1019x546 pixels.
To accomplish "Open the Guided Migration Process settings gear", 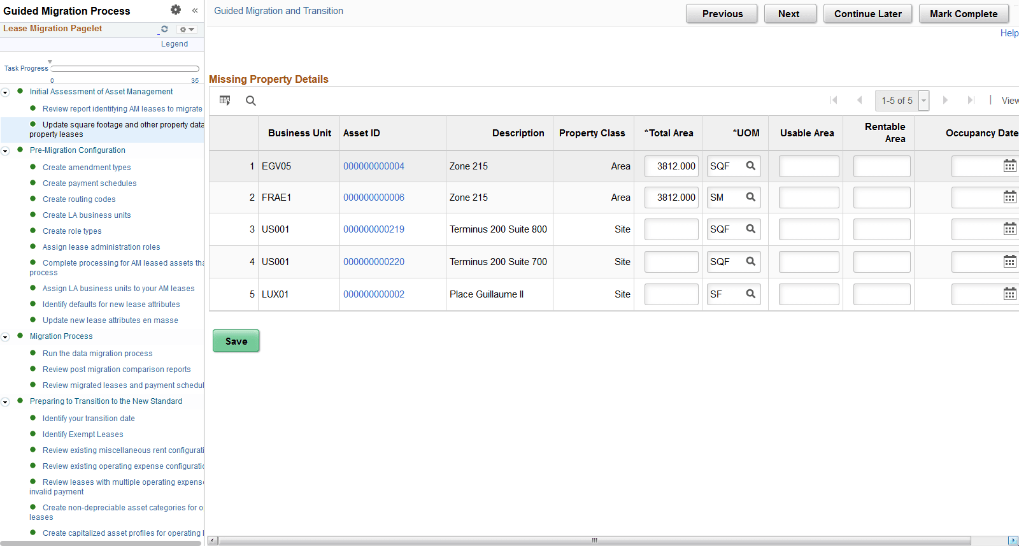I will [x=176, y=10].
